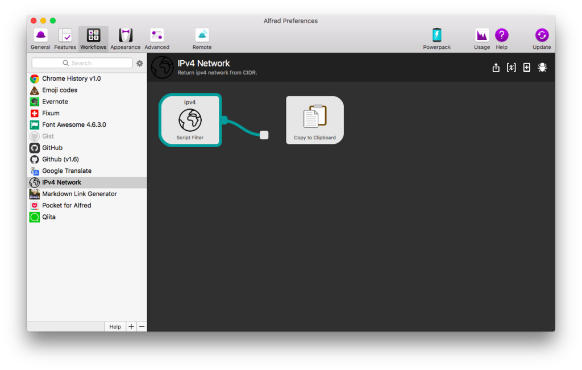Open the Remote tab
582x370 pixels.
202,39
